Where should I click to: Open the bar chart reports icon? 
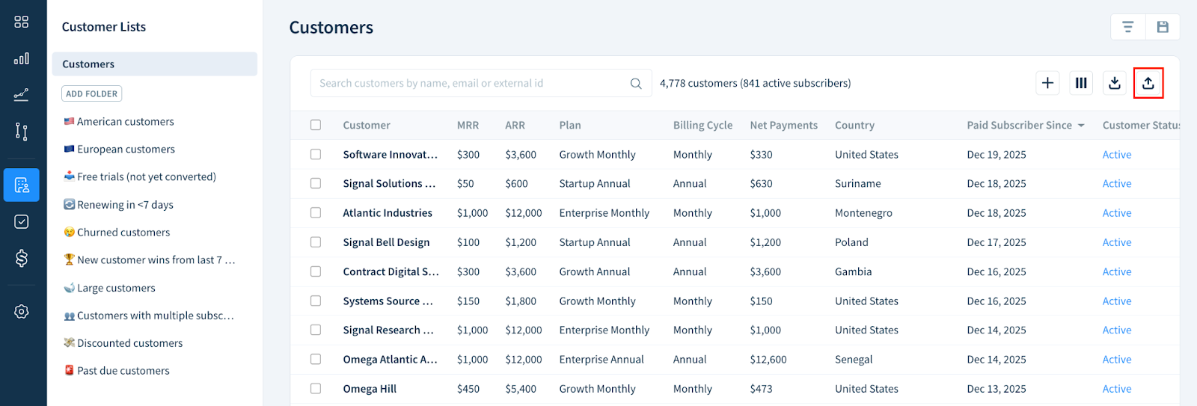pyautogui.click(x=22, y=58)
